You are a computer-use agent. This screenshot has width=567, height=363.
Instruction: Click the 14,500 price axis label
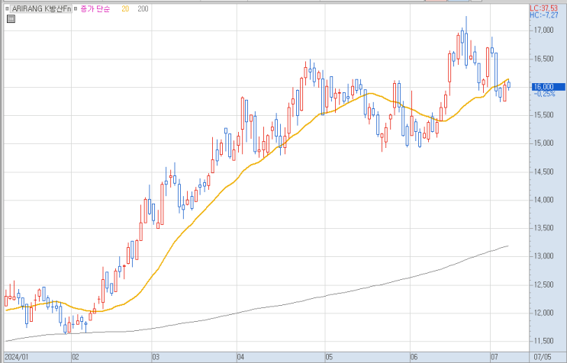click(543, 172)
